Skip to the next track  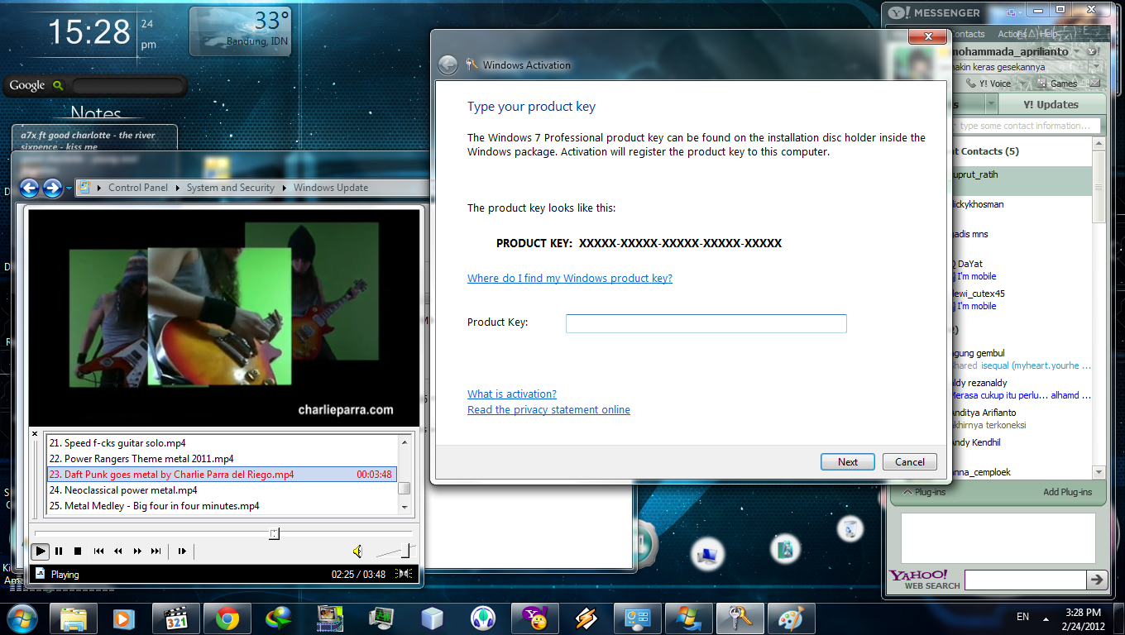(x=156, y=551)
